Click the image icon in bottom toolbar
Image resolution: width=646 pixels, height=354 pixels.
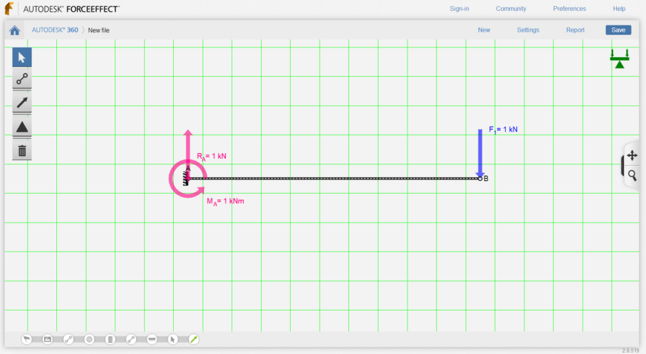click(x=47, y=339)
